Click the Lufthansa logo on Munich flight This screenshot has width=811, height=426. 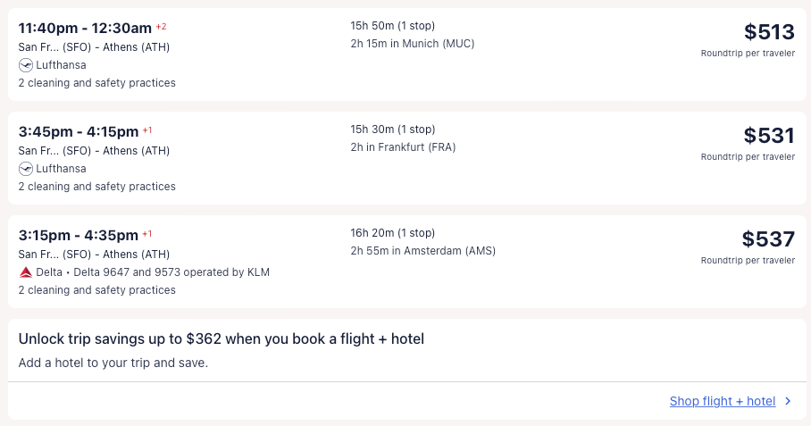click(x=25, y=65)
